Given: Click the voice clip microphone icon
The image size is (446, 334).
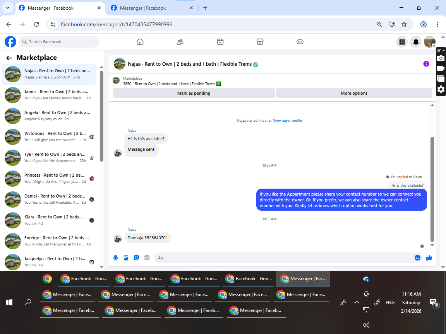Looking at the screenshot, I should 115,257.
